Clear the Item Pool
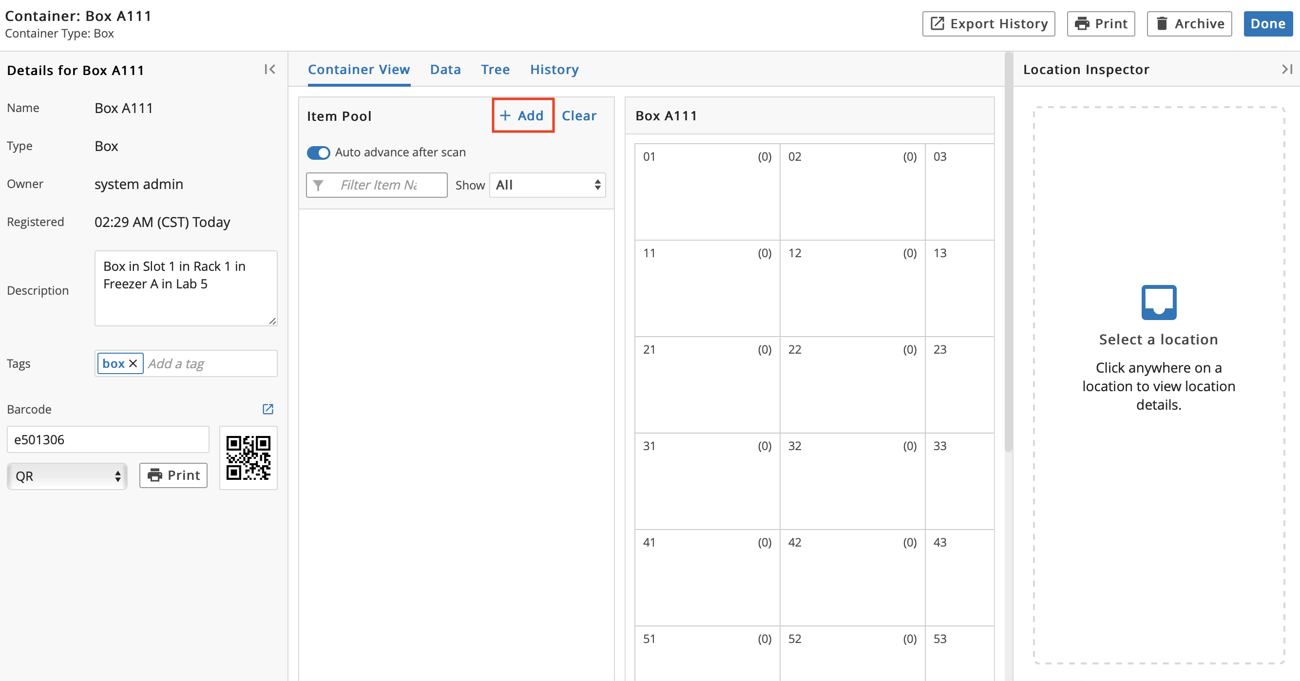 [579, 115]
